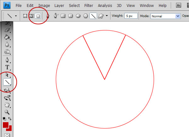Select the Zoom tool

point(7,112)
